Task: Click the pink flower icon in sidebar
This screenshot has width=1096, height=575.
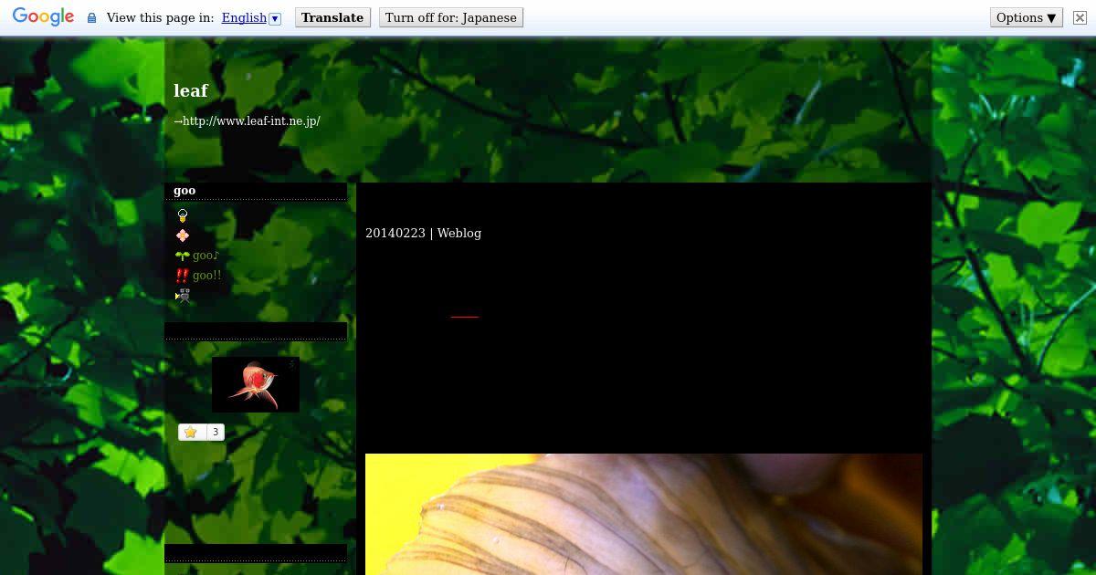Action: tap(183, 235)
